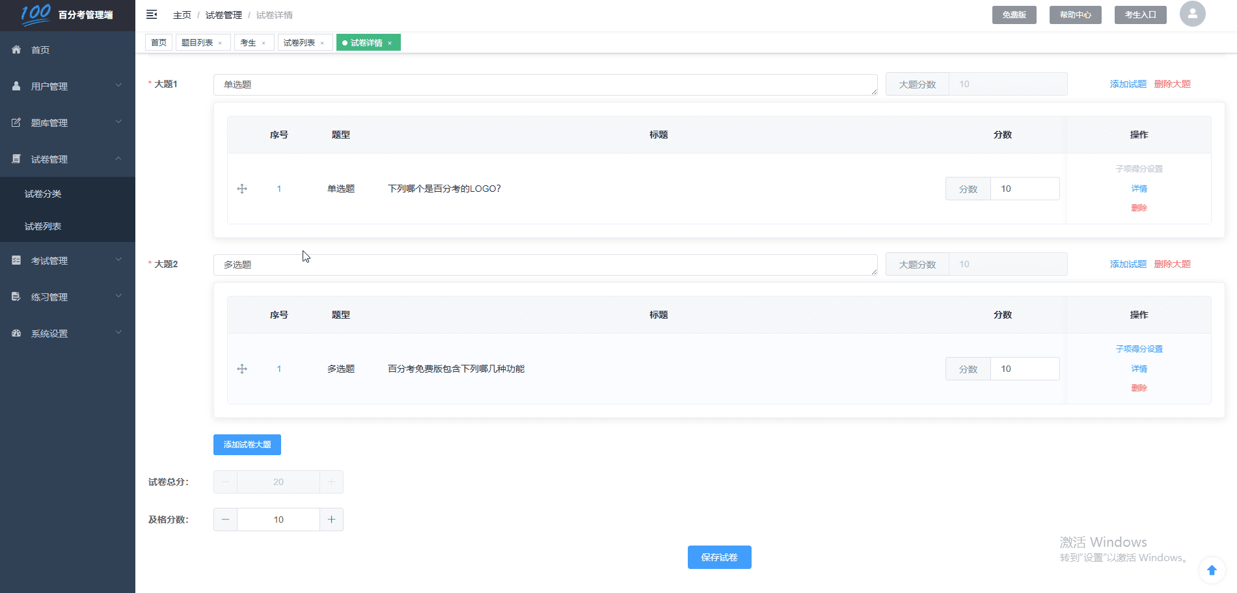Increase 及格分数 with the plus button
The image size is (1237, 593).
click(331, 520)
